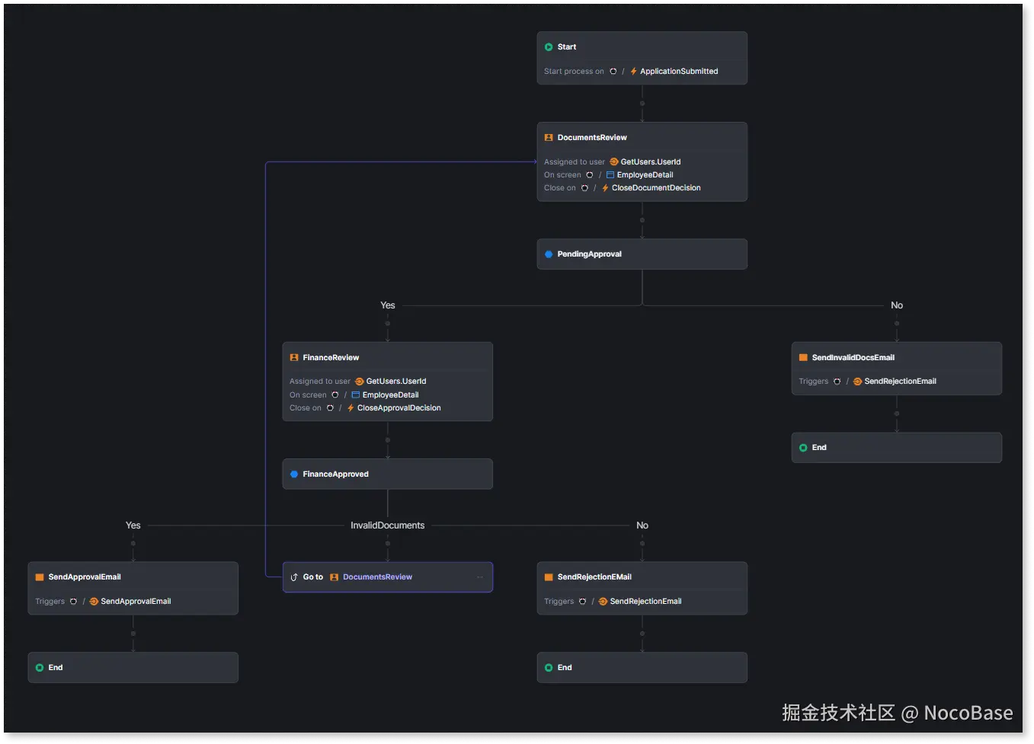Click the InvalidDocuments branch label
The width and height of the screenshot is (1034, 744).
[387, 525]
